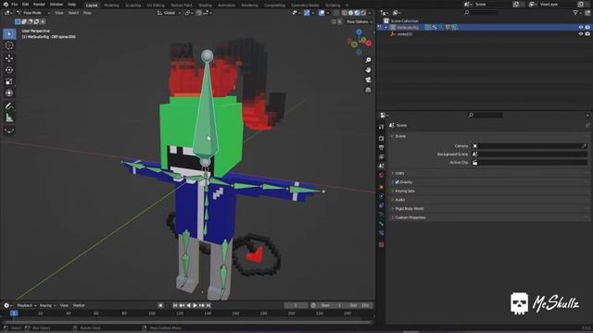
Task: Open the Tool properties tab
Action: tap(381, 127)
